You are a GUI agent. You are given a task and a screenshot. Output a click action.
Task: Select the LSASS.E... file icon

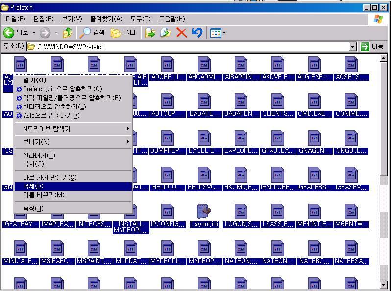point(277,212)
